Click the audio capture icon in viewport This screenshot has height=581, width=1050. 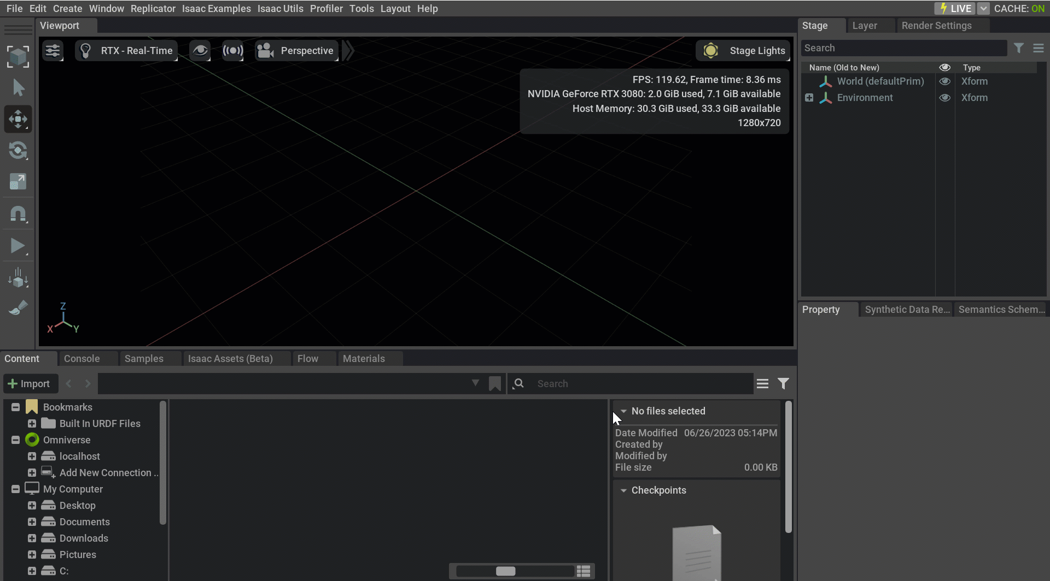point(232,50)
